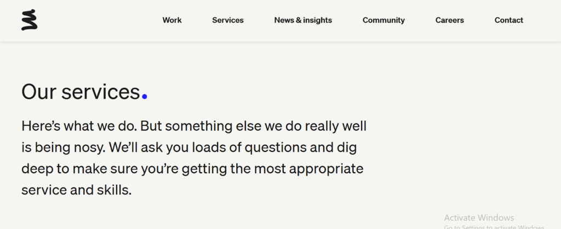
Task: Select Community in the navigation bar
Action: (x=383, y=20)
